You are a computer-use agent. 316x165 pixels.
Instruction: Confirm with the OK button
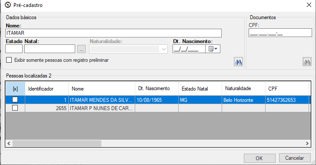(x=259, y=158)
